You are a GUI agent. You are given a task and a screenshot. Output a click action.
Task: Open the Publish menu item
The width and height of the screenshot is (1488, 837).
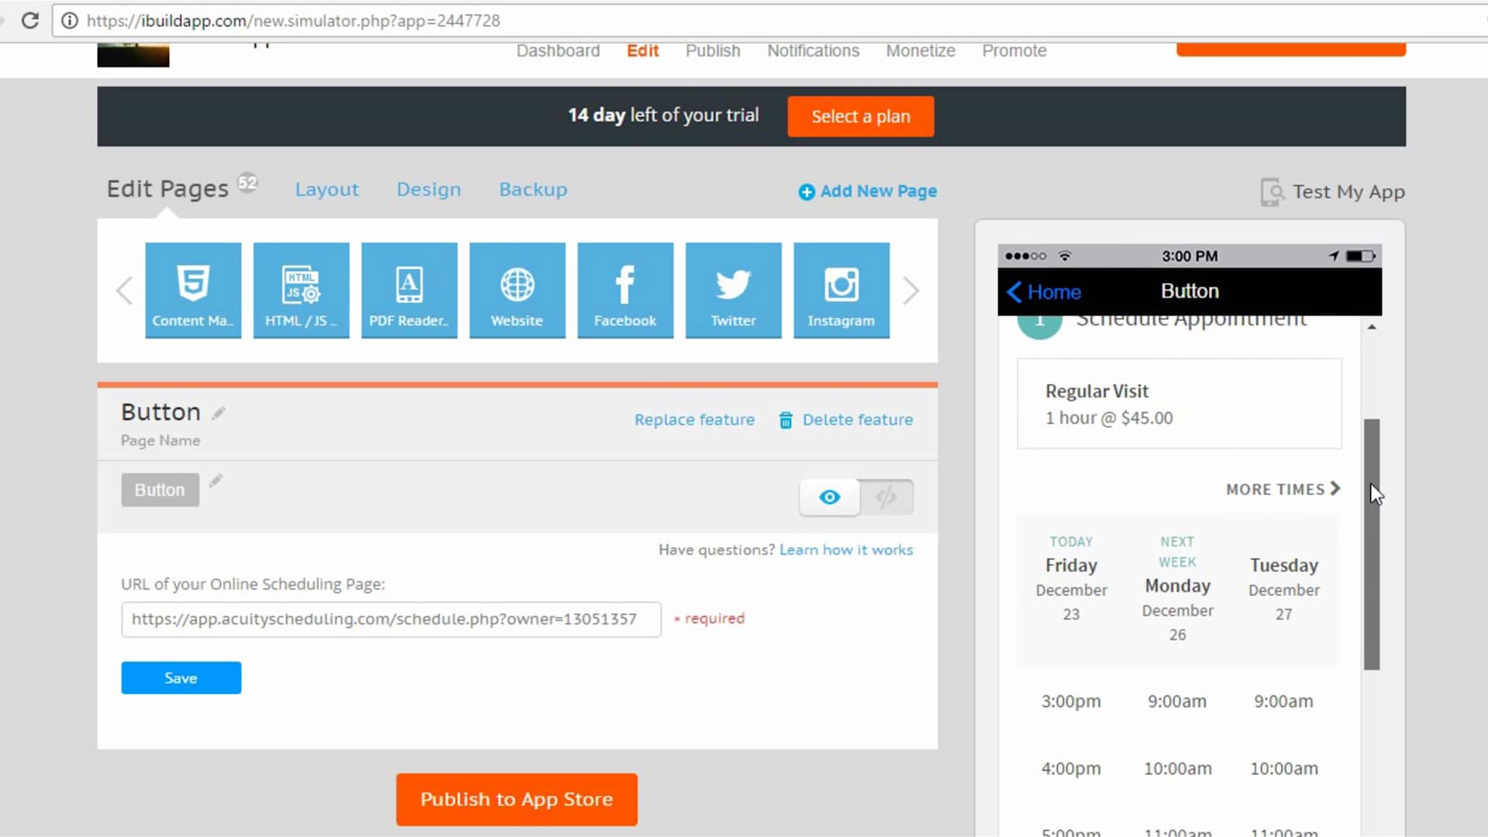tap(713, 50)
